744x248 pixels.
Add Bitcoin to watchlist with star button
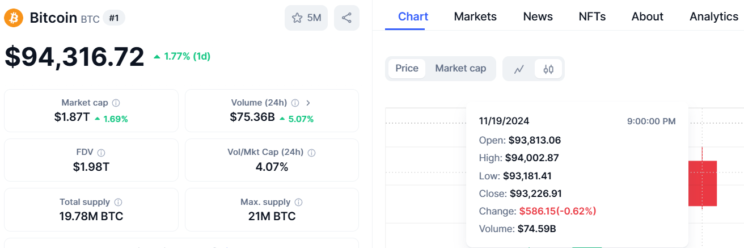click(306, 18)
